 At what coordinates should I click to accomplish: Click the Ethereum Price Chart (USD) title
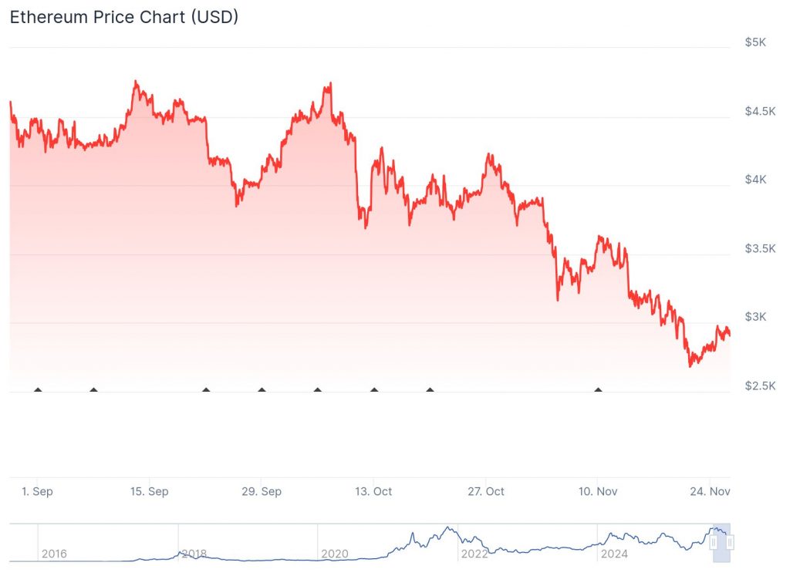[x=123, y=17]
